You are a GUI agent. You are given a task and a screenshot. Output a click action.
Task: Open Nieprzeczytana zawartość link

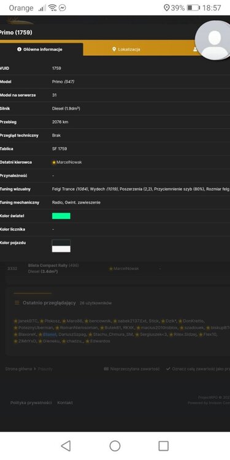coord(135,369)
